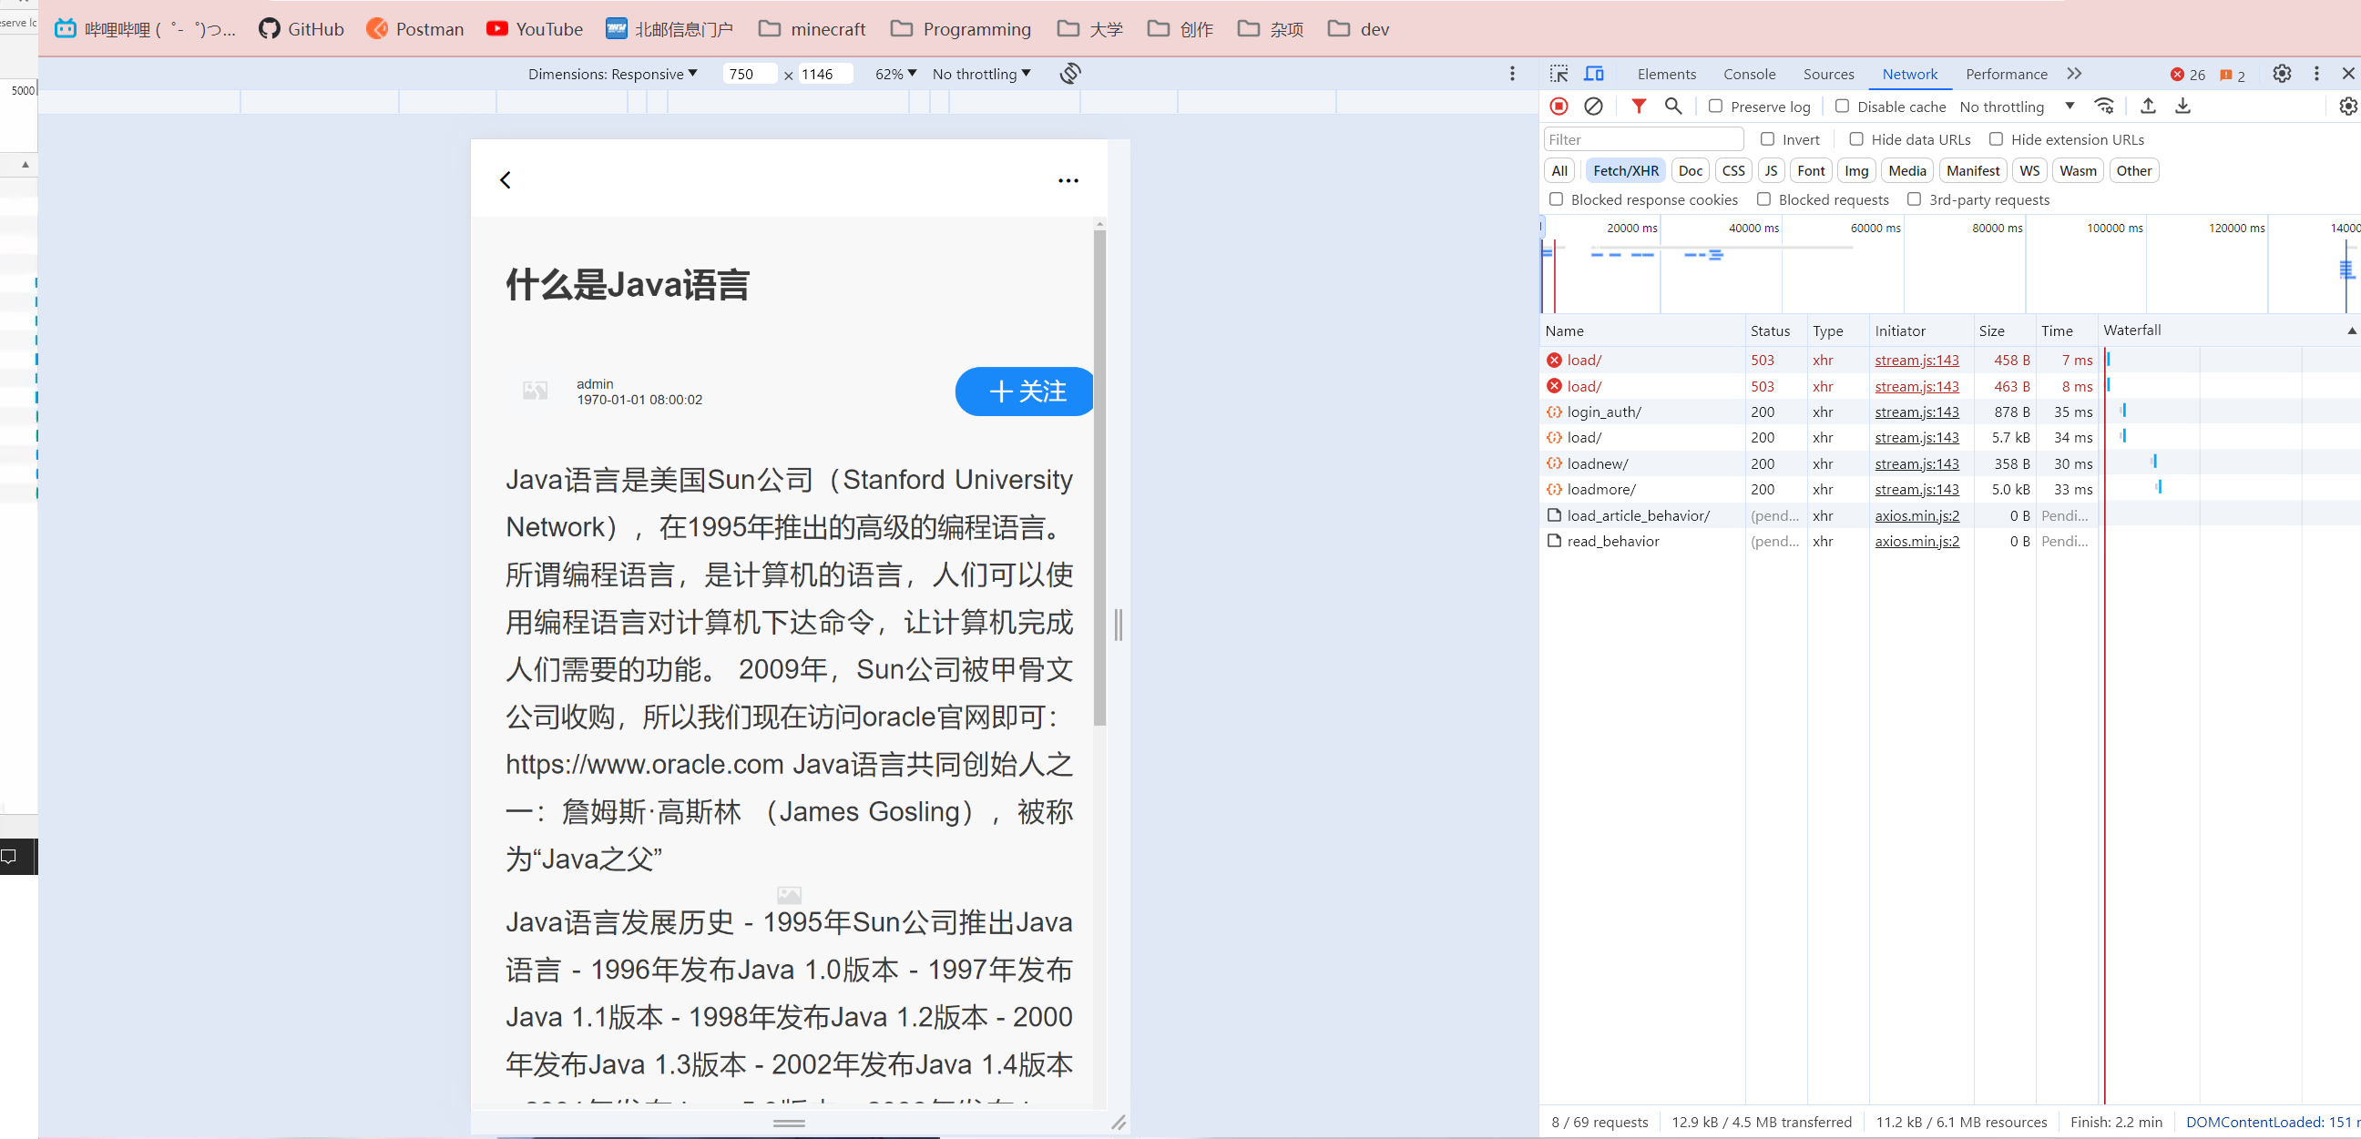Click the inspect element picker icon
2361x1139 pixels.
1559,74
